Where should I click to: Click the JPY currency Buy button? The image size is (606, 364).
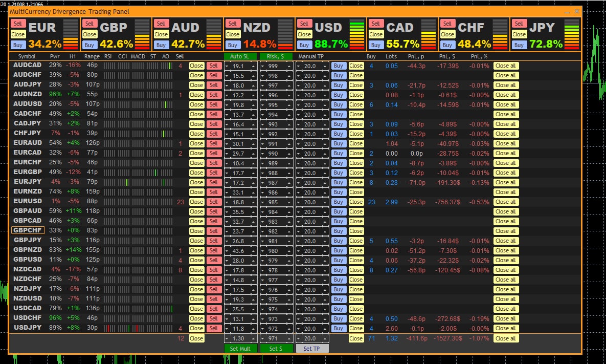(x=519, y=45)
